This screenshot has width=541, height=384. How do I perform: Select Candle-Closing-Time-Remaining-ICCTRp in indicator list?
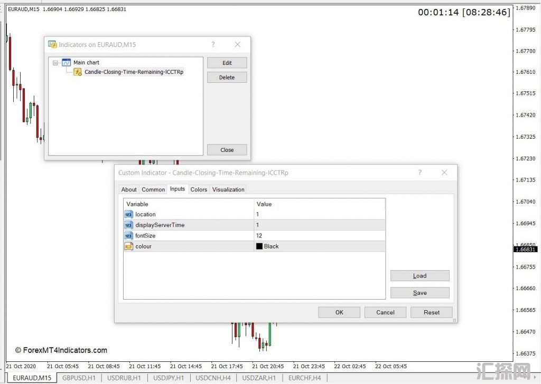(134, 72)
